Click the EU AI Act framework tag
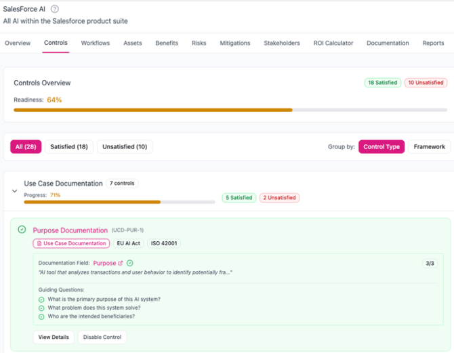 (x=129, y=243)
